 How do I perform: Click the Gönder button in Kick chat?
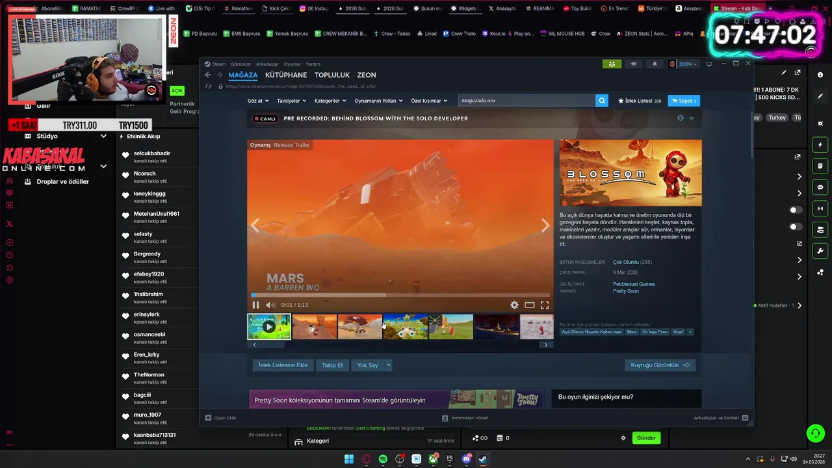coord(646,438)
